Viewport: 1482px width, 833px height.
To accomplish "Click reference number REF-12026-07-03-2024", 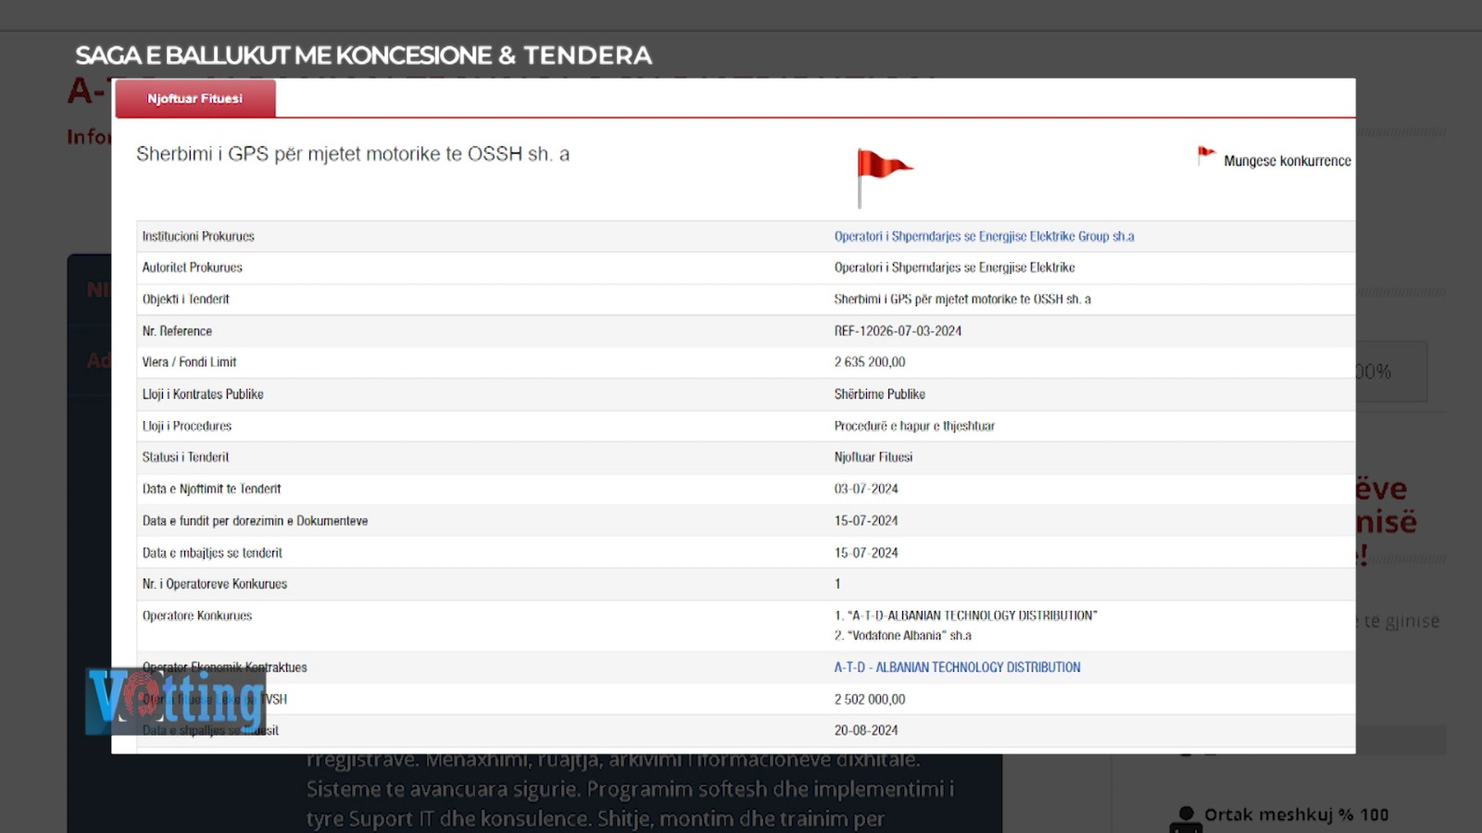I will click(898, 330).
